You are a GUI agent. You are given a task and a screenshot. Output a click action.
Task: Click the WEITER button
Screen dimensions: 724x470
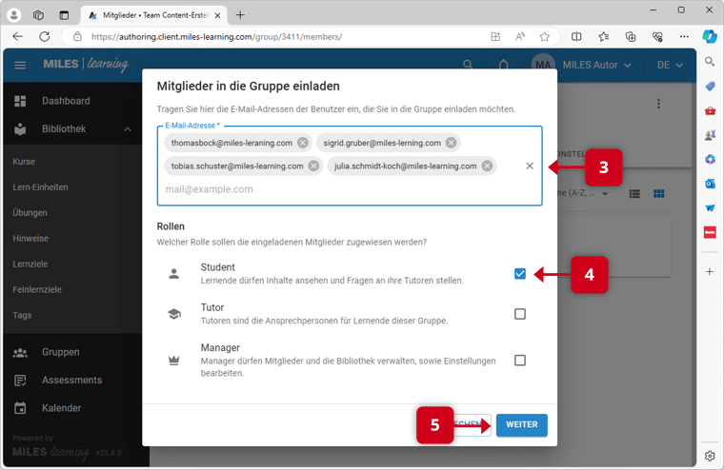[521, 424]
